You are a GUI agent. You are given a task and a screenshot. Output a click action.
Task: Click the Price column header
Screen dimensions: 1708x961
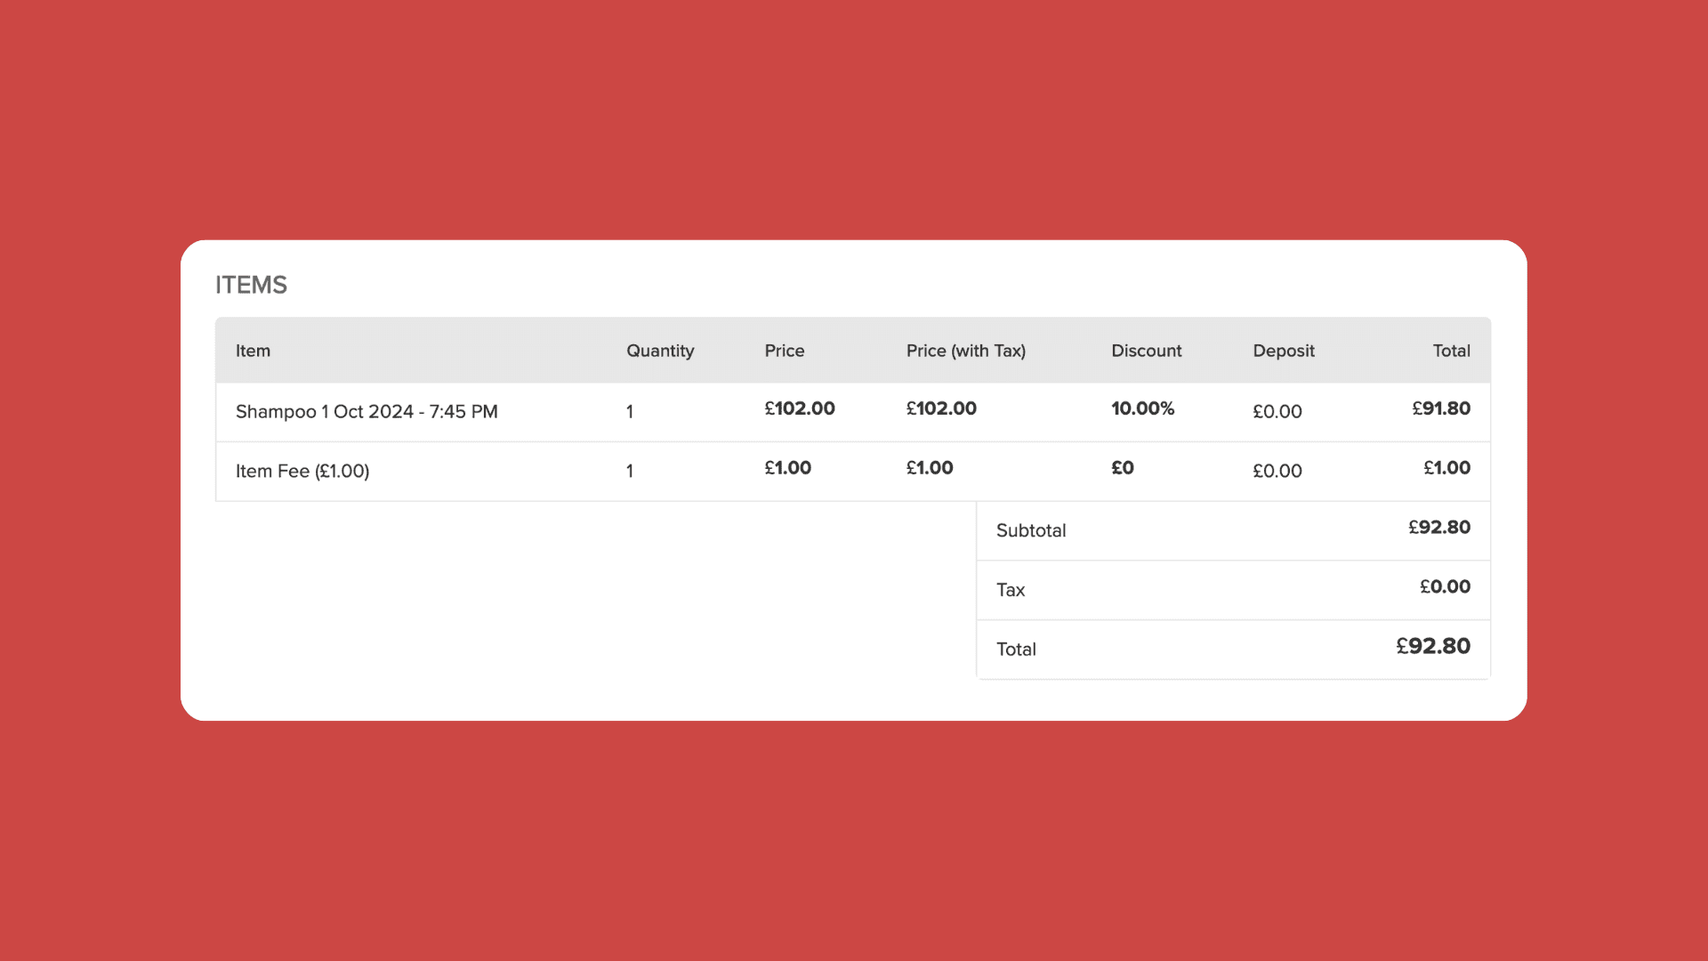coord(784,351)
